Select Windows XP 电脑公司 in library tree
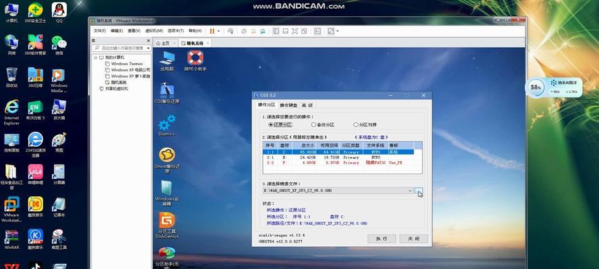599x269 pixels. 130,70
